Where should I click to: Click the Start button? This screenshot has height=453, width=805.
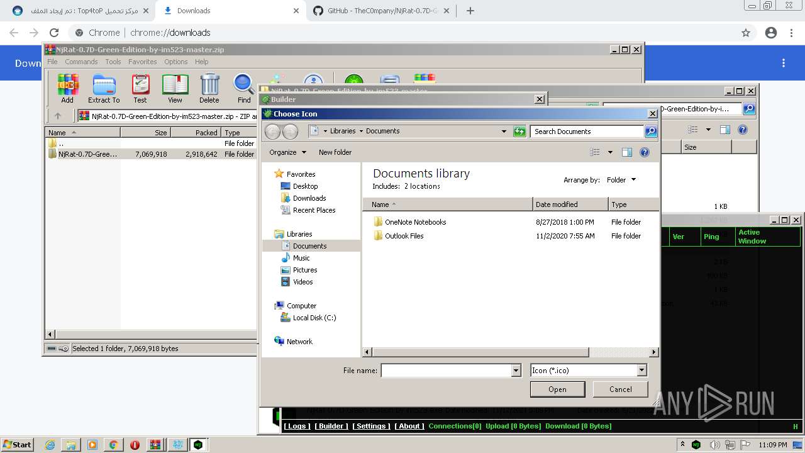tap(17, 445)
